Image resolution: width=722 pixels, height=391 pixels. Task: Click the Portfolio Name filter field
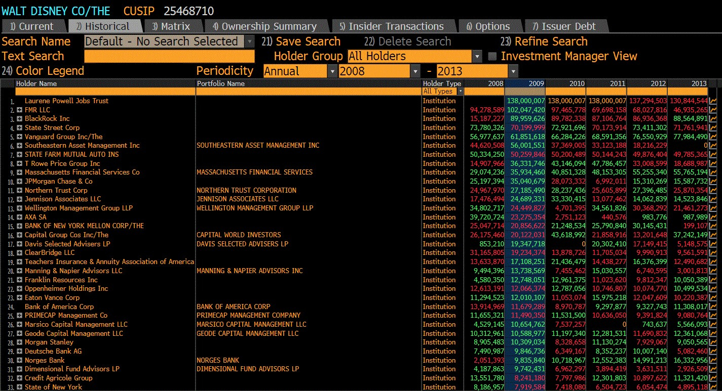(x=309, y=92)
